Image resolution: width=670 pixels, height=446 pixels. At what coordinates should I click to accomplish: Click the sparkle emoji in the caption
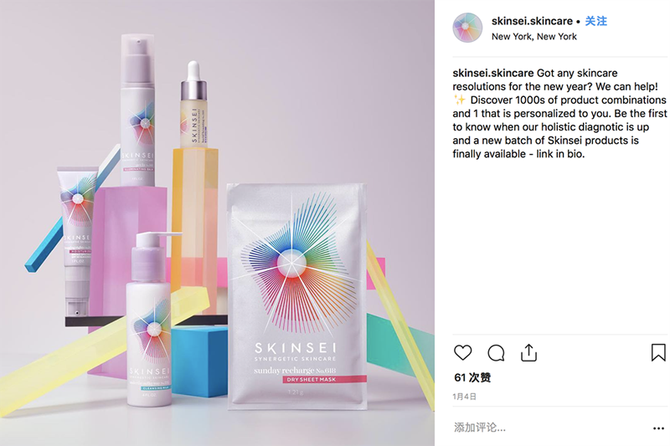click(460, 100)
